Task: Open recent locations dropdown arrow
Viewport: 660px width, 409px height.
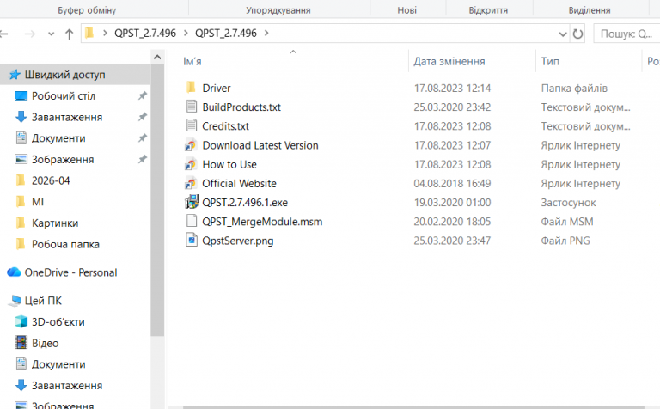Action: point(51,34)
